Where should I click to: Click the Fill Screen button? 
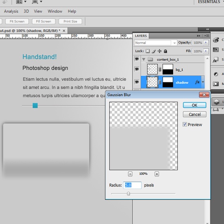(x=44, y=22)
